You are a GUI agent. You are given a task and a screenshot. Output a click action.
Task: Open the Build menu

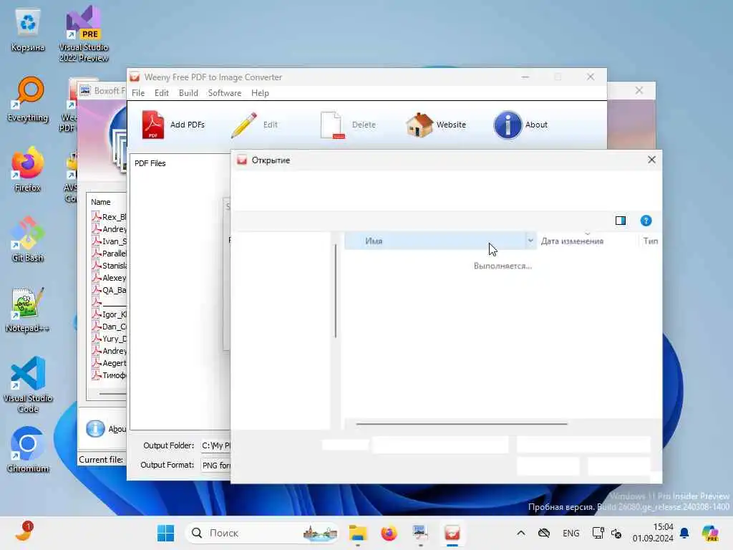pyautogui.click(x=188, y=93)
